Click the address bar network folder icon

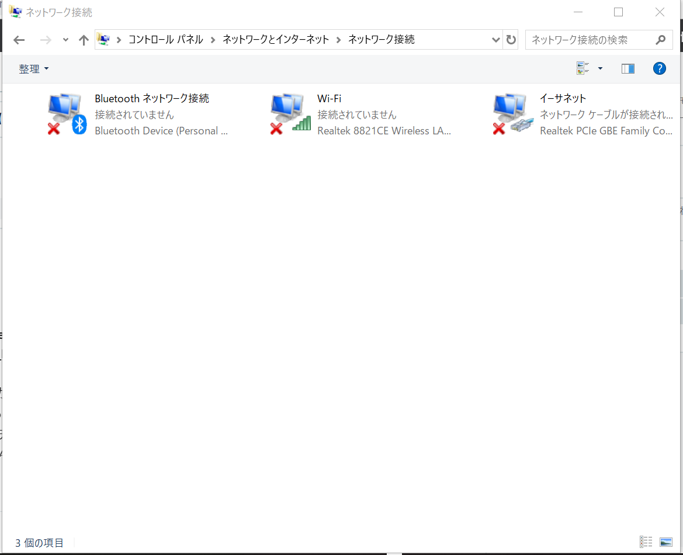103,39
